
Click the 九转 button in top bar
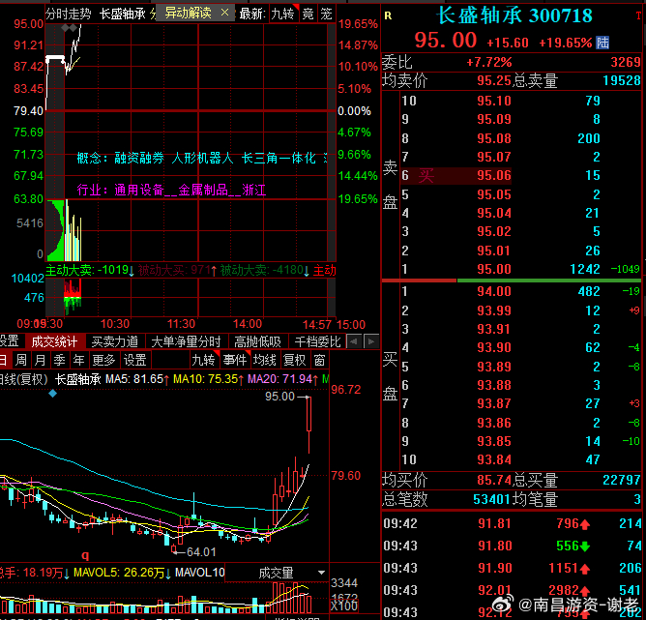click(x=283, y=14)
